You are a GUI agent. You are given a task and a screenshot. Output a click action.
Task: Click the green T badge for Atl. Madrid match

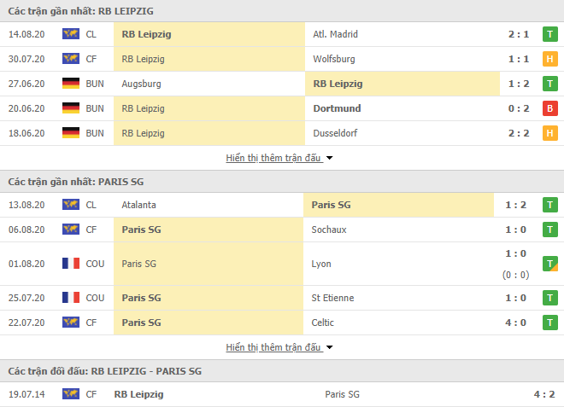point(550,34)
